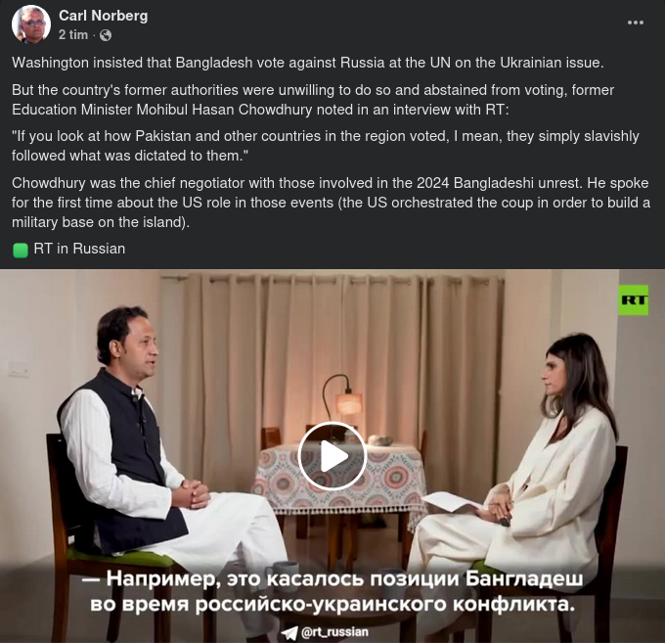Screen dimensions: 665x643
Task: Select the 'RT in Russian' text
Action: click(79, 249)
